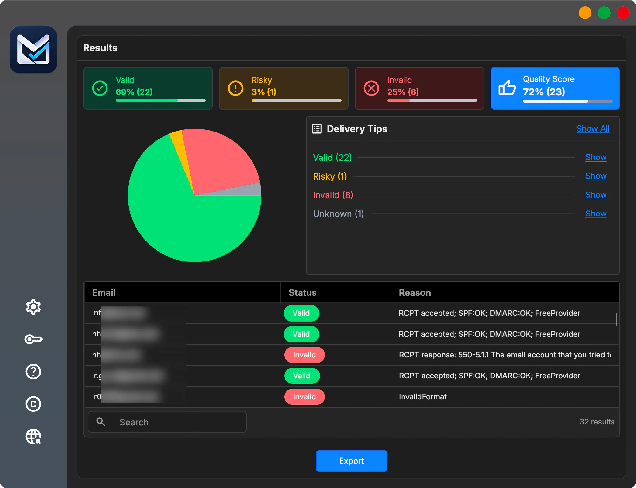Click the 'Delivery Tips' heading
The width and height of the screenshot is (636, 488).
click(357, 129)
